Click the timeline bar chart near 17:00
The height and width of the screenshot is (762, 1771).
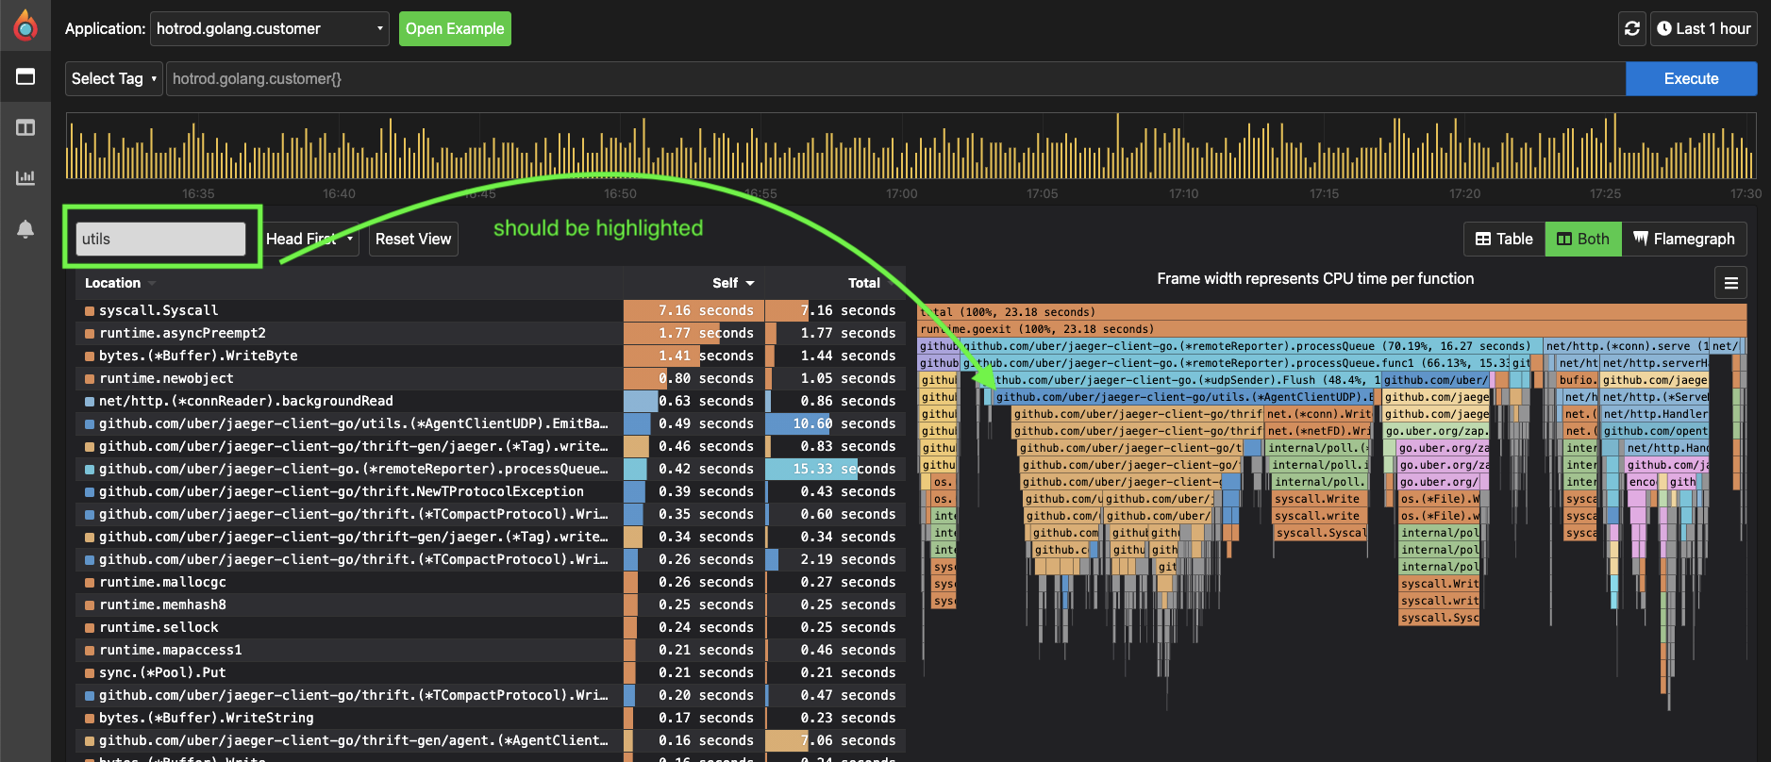tap(901, 146)
